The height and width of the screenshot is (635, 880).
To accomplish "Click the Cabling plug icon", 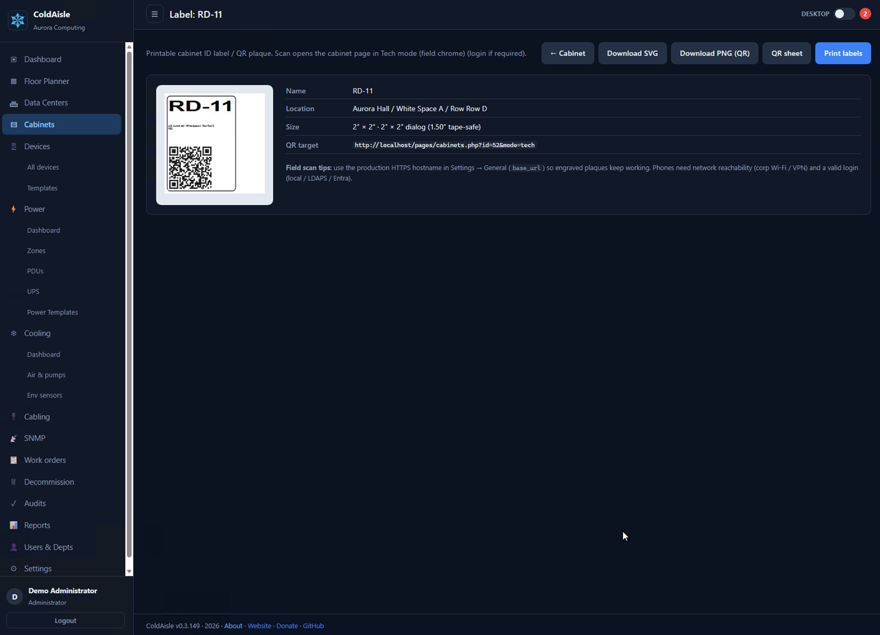I will (x=14, y=417).
